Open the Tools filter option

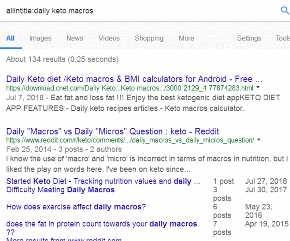(283, 39)
